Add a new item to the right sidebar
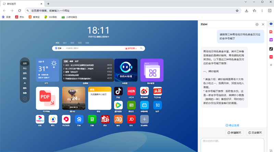Viewport: 274px width, 152px height. pos(271,65)
